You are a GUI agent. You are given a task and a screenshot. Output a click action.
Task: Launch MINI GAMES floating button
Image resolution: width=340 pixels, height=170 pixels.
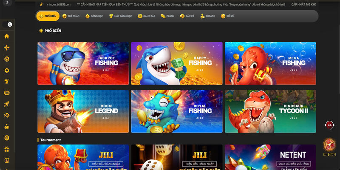pos(330,147)
